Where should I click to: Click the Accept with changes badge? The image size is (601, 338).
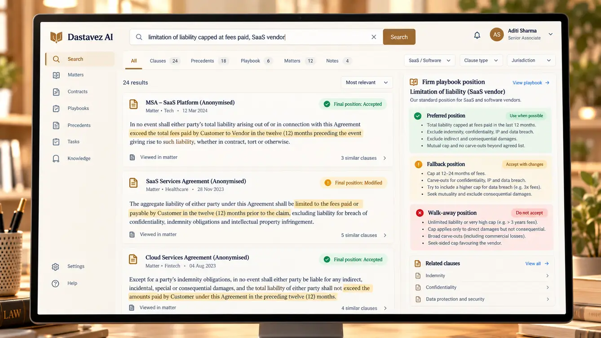[524, 164]
